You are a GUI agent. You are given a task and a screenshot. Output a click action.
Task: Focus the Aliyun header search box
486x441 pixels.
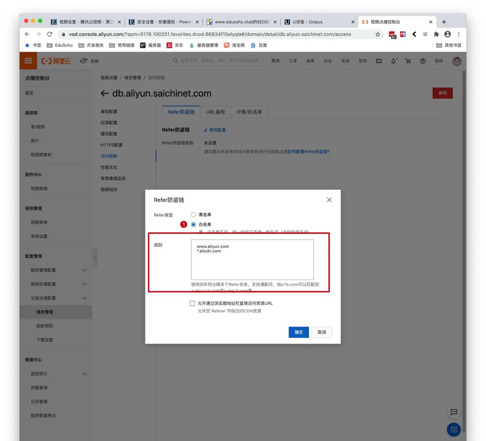216,61
